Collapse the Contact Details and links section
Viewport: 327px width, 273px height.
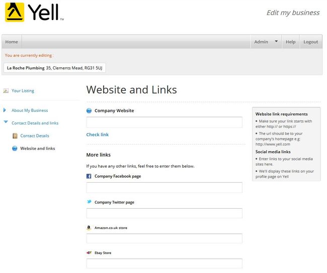point(6,122)
